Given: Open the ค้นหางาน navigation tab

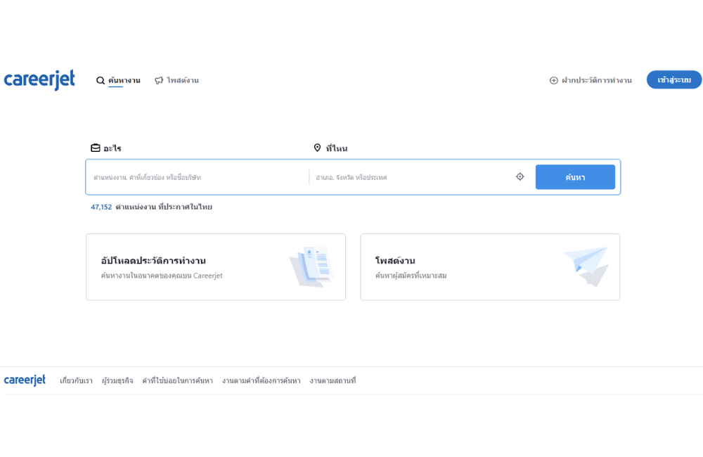Looking at the screenshot, I should (124, 81).
